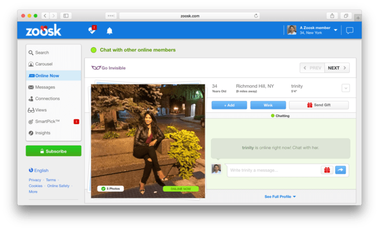
Task: Click the member avatar in the header
Action: point(292,30)
